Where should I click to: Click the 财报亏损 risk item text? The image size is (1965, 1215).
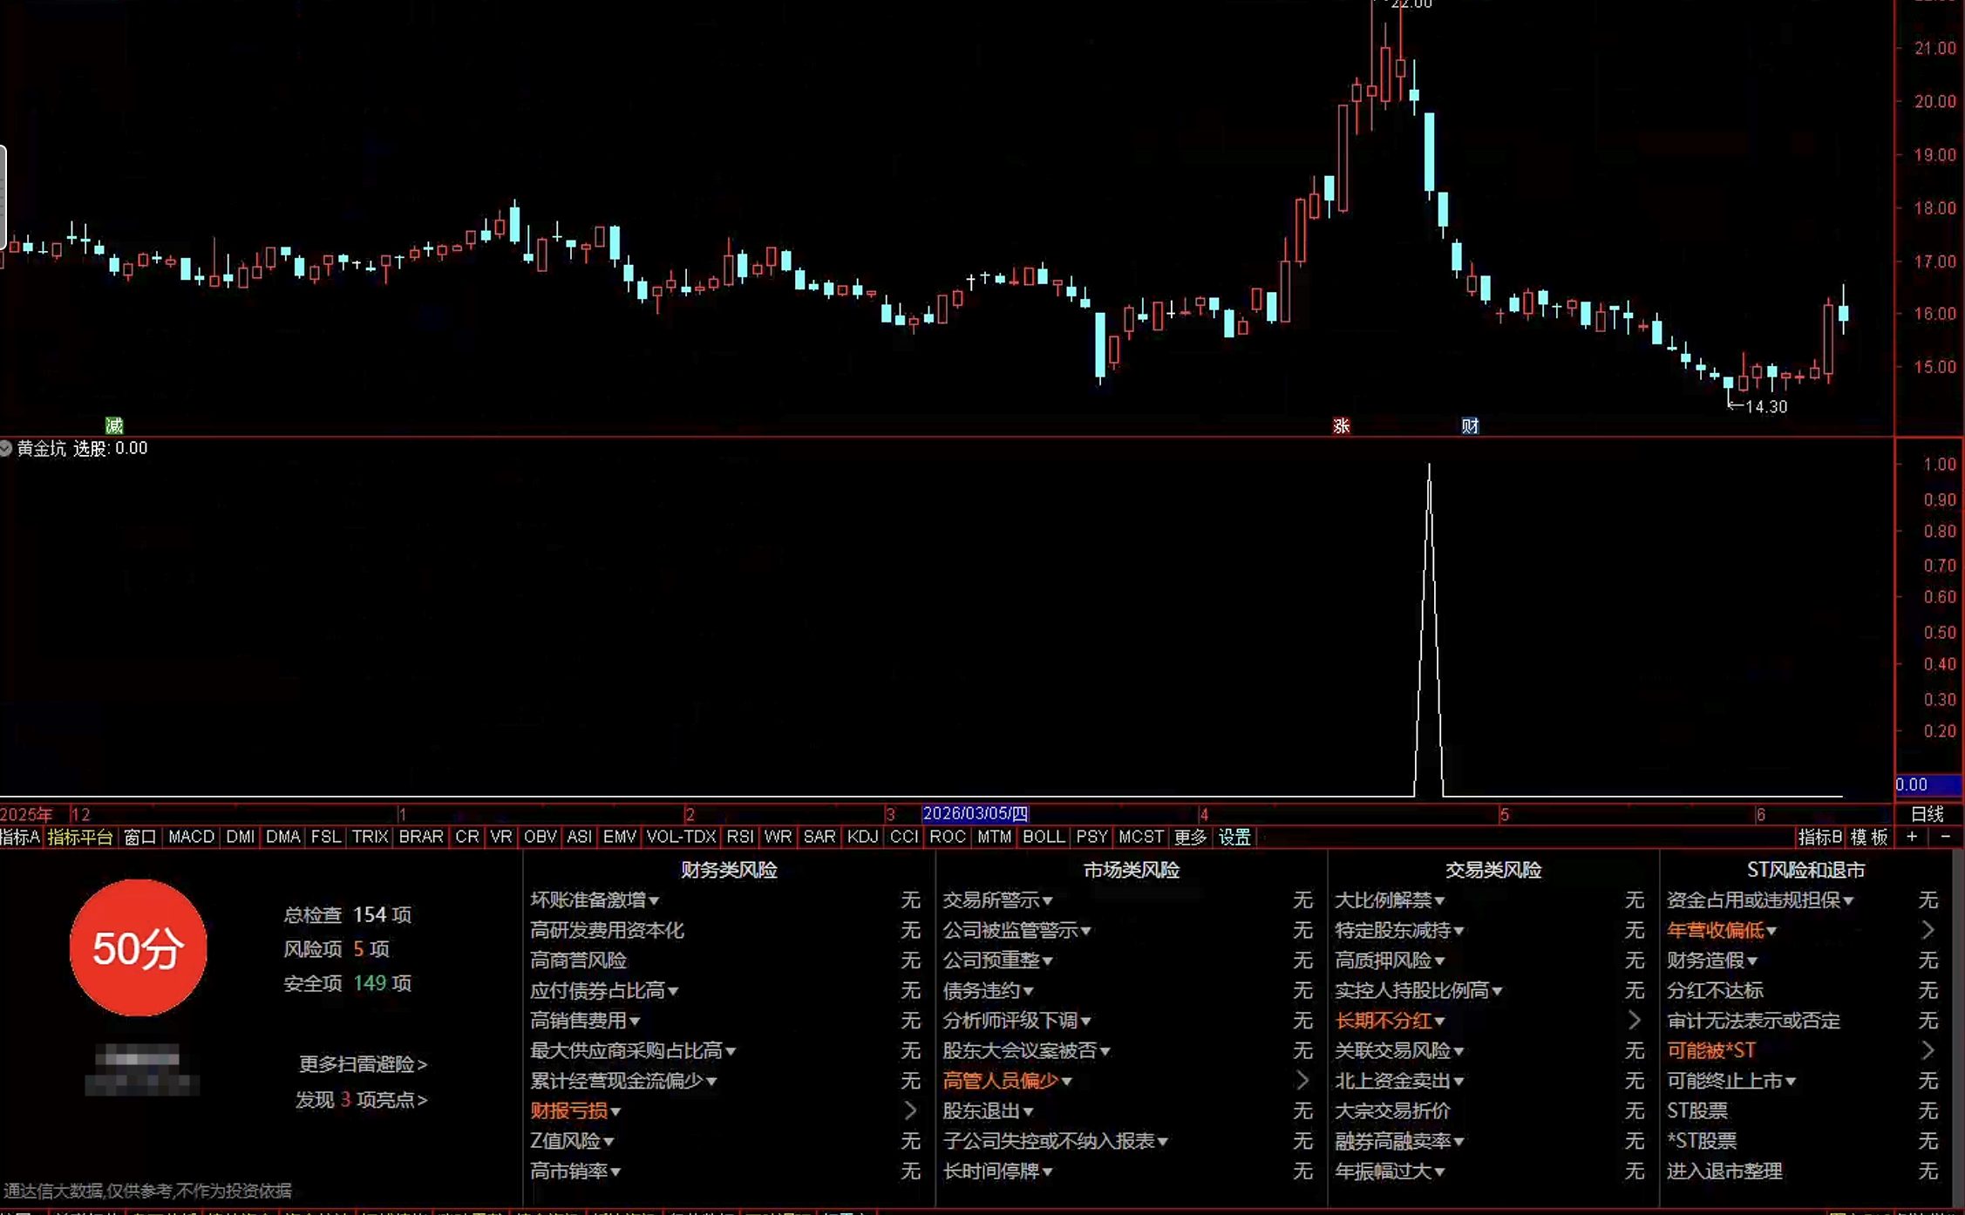(x=569, y=1110)
